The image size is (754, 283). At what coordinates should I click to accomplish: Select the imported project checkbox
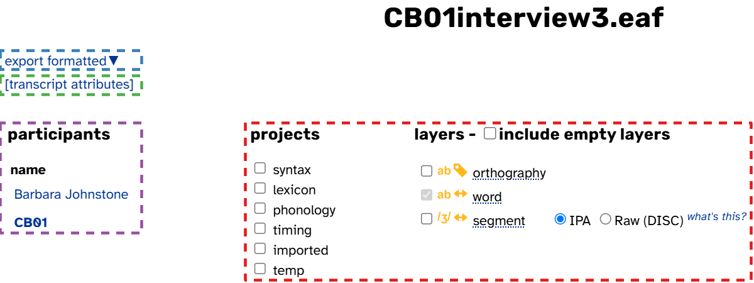pyautogui.click(x=260, y=248)
